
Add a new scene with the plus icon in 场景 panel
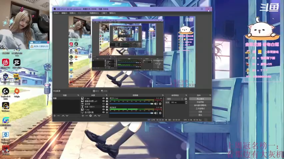pos(55,116)
